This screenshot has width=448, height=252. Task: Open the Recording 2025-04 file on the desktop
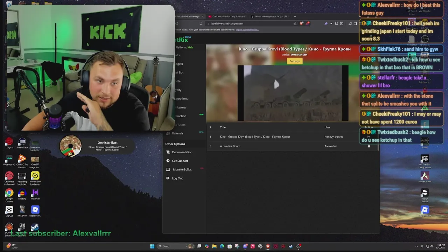pos(22,178)
